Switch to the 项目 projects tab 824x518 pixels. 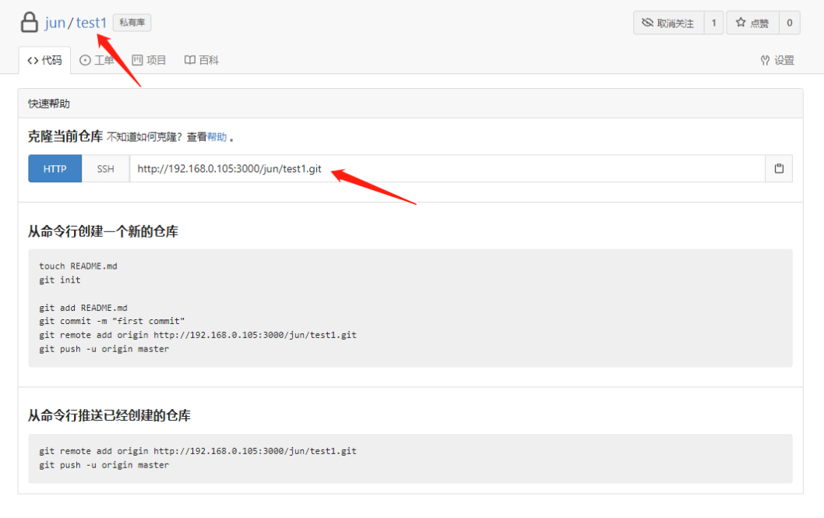(149, 61)
